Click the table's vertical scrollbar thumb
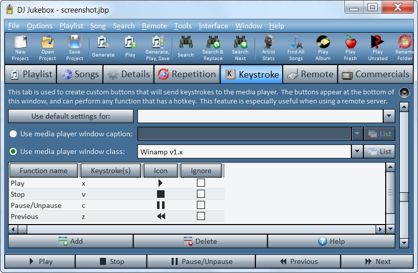The height and width of the screenshot is (273, 418). click(x=390, y=192)
